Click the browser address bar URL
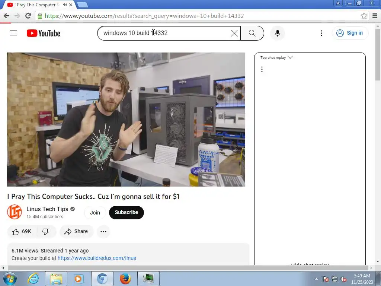381x286 pixels. [144, 16]
